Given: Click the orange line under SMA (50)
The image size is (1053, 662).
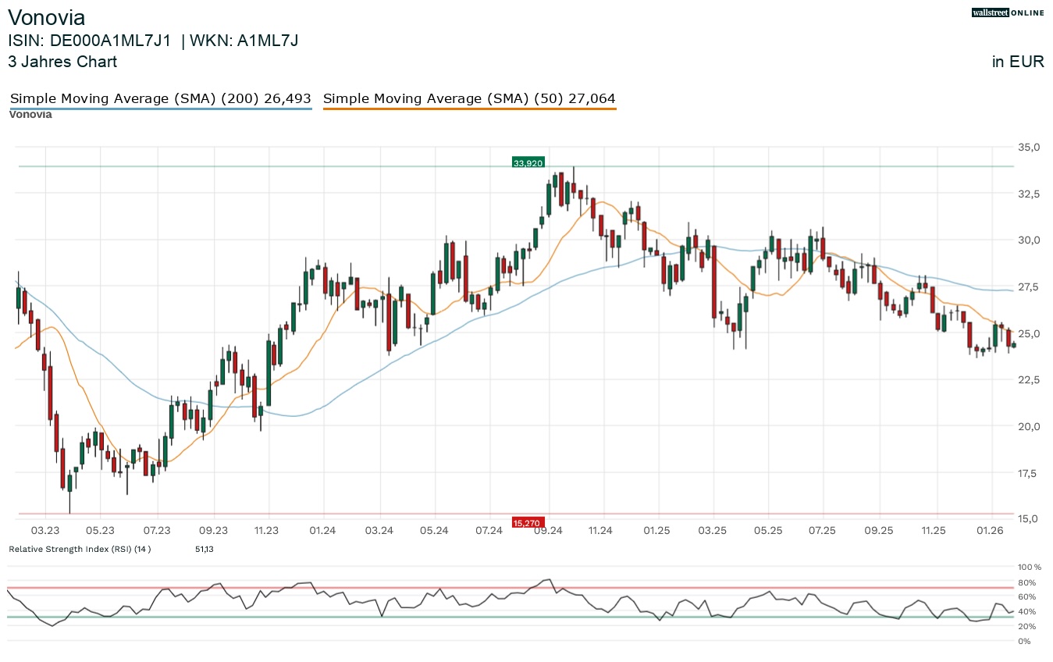Looking at the screenshot, I should [x=469, y=109].
